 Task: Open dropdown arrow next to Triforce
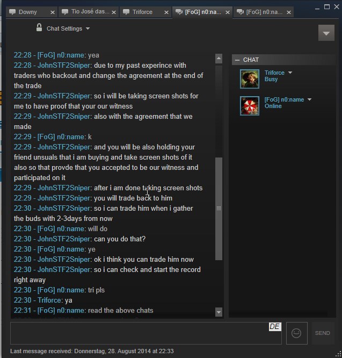[290, 73]
